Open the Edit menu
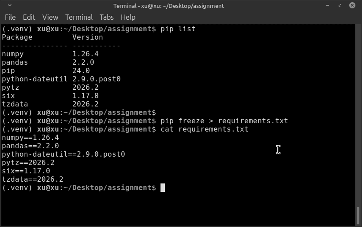The width and height of the screenshot is (362, 227). [x=29, y=17]
